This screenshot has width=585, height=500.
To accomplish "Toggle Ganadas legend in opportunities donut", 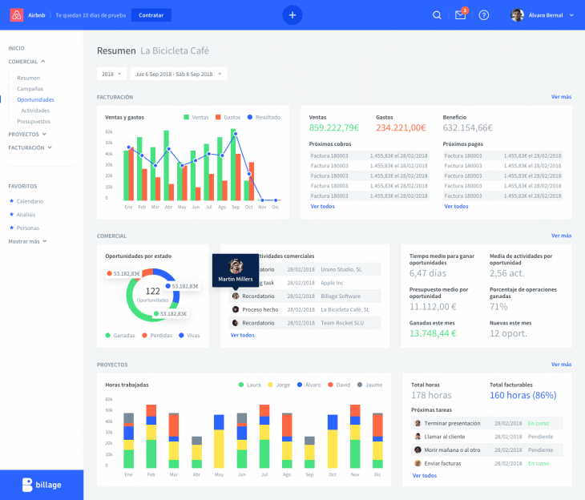I will [x=120, y=336].
